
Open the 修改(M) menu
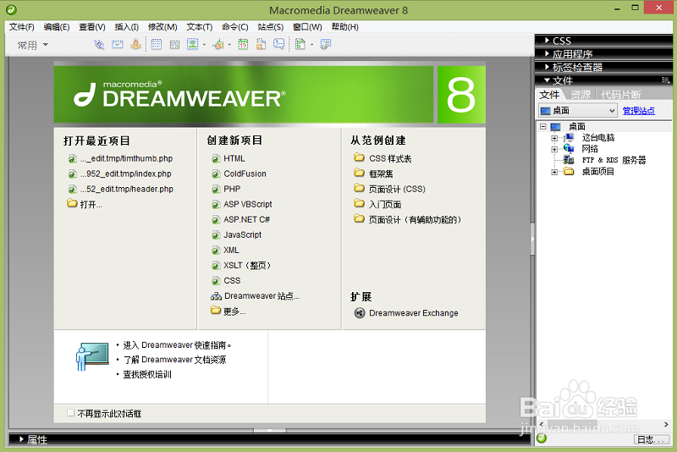162,27
